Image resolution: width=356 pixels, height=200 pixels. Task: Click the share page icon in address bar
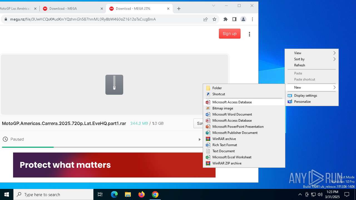(x=206, y=19)
